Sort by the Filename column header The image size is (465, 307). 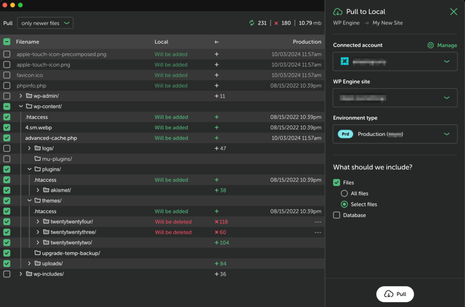pos(28,42)
